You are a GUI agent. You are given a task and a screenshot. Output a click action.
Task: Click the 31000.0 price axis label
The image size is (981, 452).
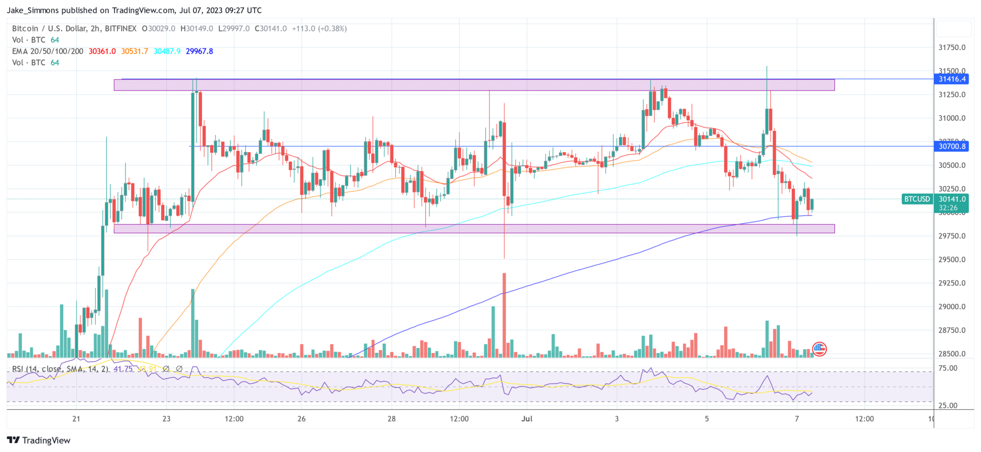coord(952,118)
